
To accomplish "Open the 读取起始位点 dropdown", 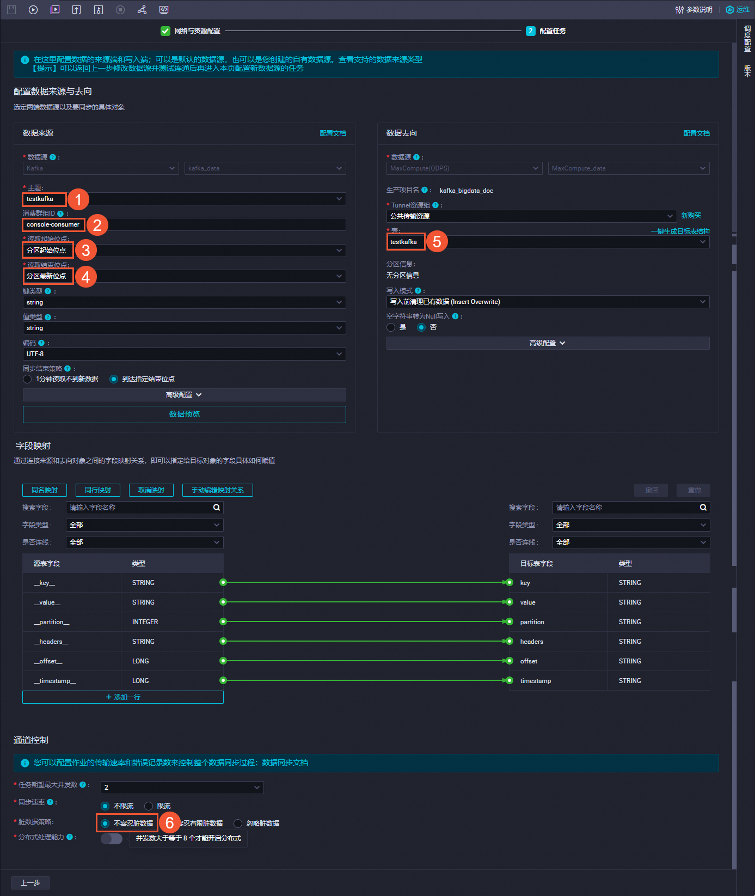I will point(184,251).
